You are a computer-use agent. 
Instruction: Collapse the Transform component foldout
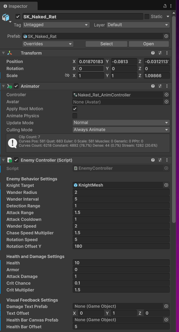coord(3,53)
